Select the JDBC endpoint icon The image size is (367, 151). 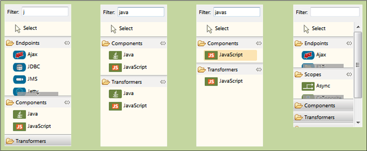[20, 67]
